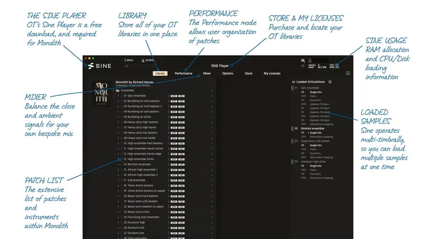Click the Monolith by Richard Harvey title
This screenshot has width=426, height=239.
pos(135,82)
